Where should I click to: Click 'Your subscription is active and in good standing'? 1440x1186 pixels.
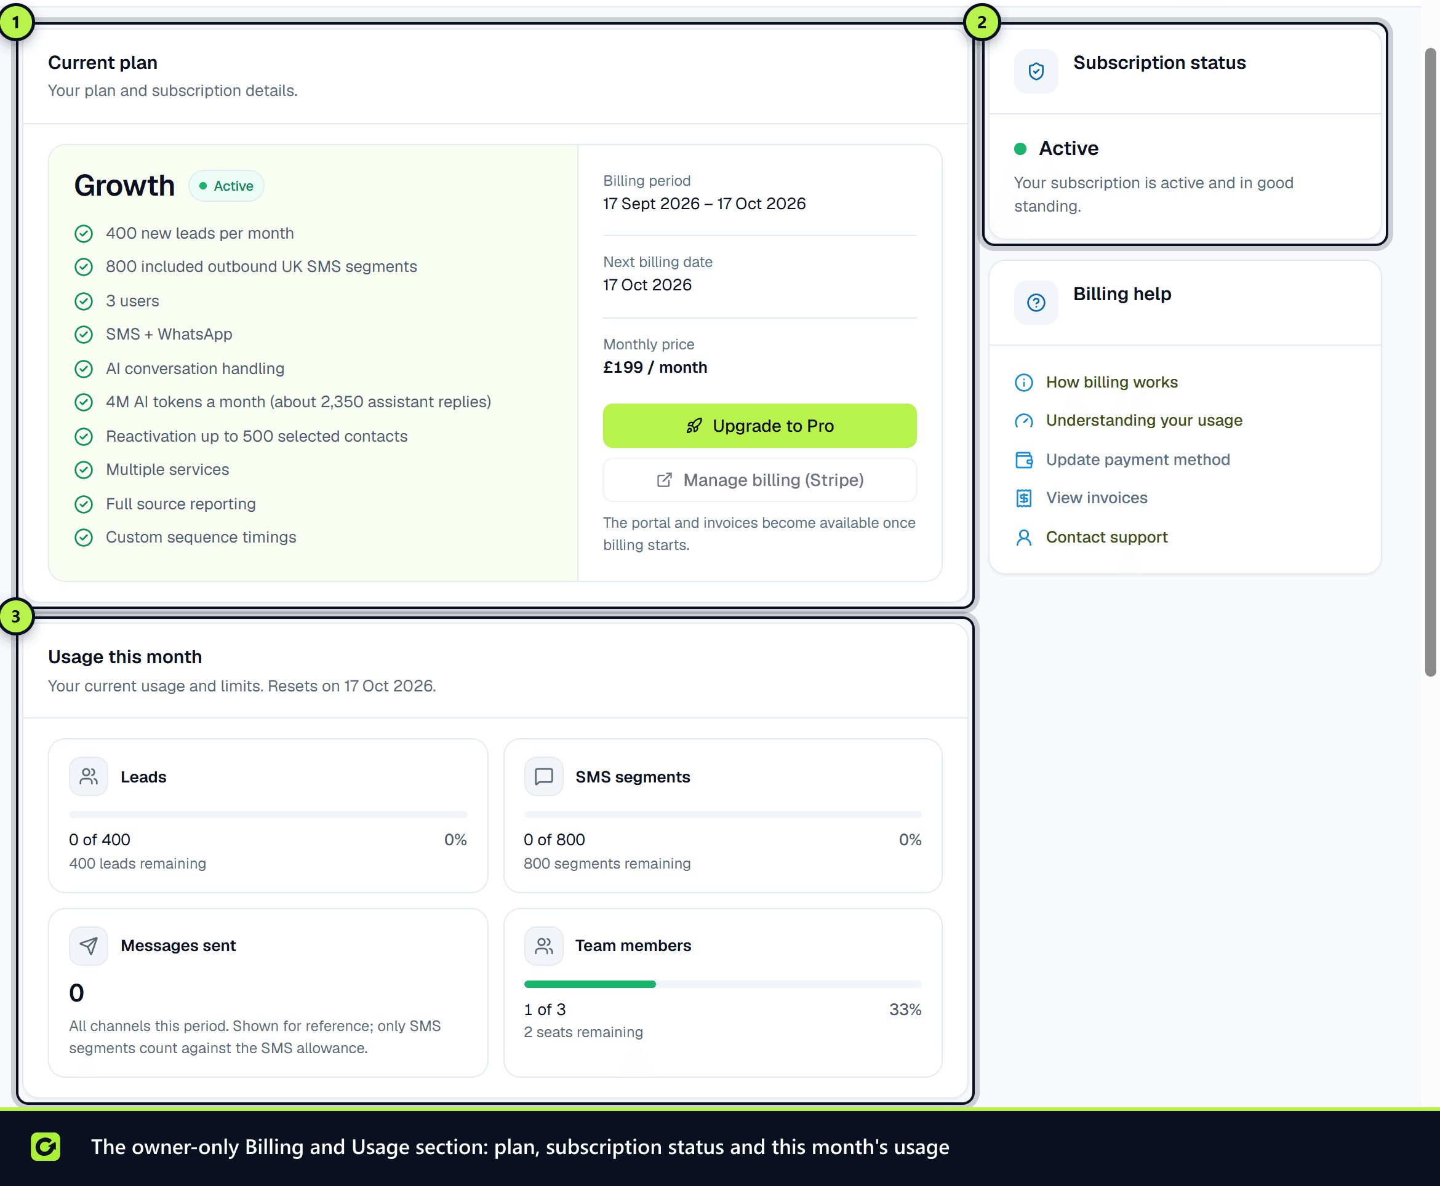[1154, 195]
